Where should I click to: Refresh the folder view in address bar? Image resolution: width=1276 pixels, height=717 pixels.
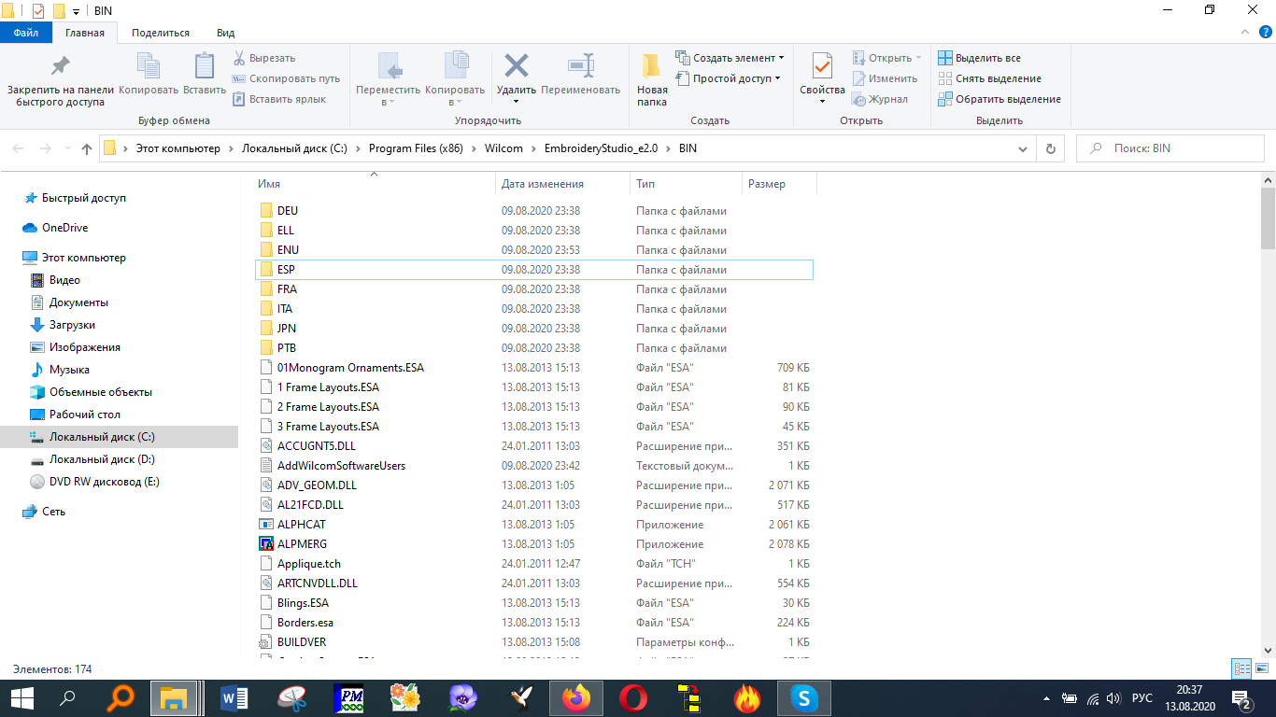(x=1051, y=148)
